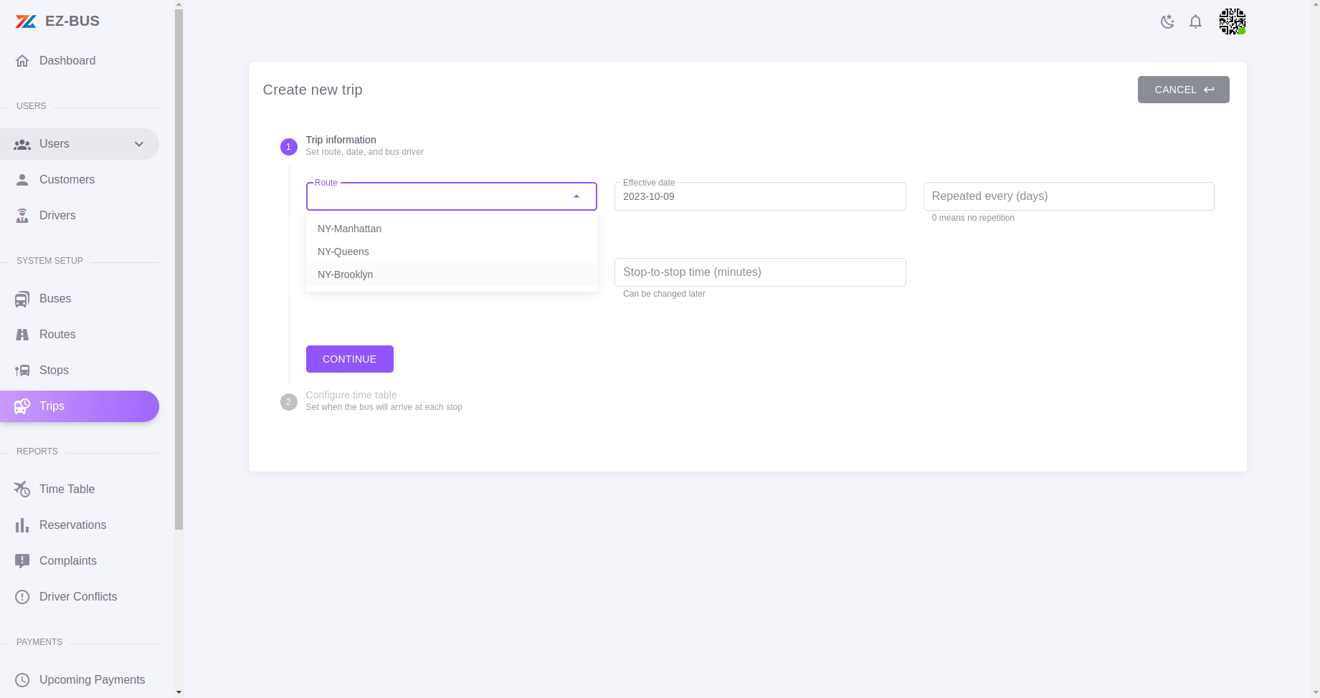Select NY-Brooklyn from the route list
This screenshot has width=1320, height=698.
(345, 274)
